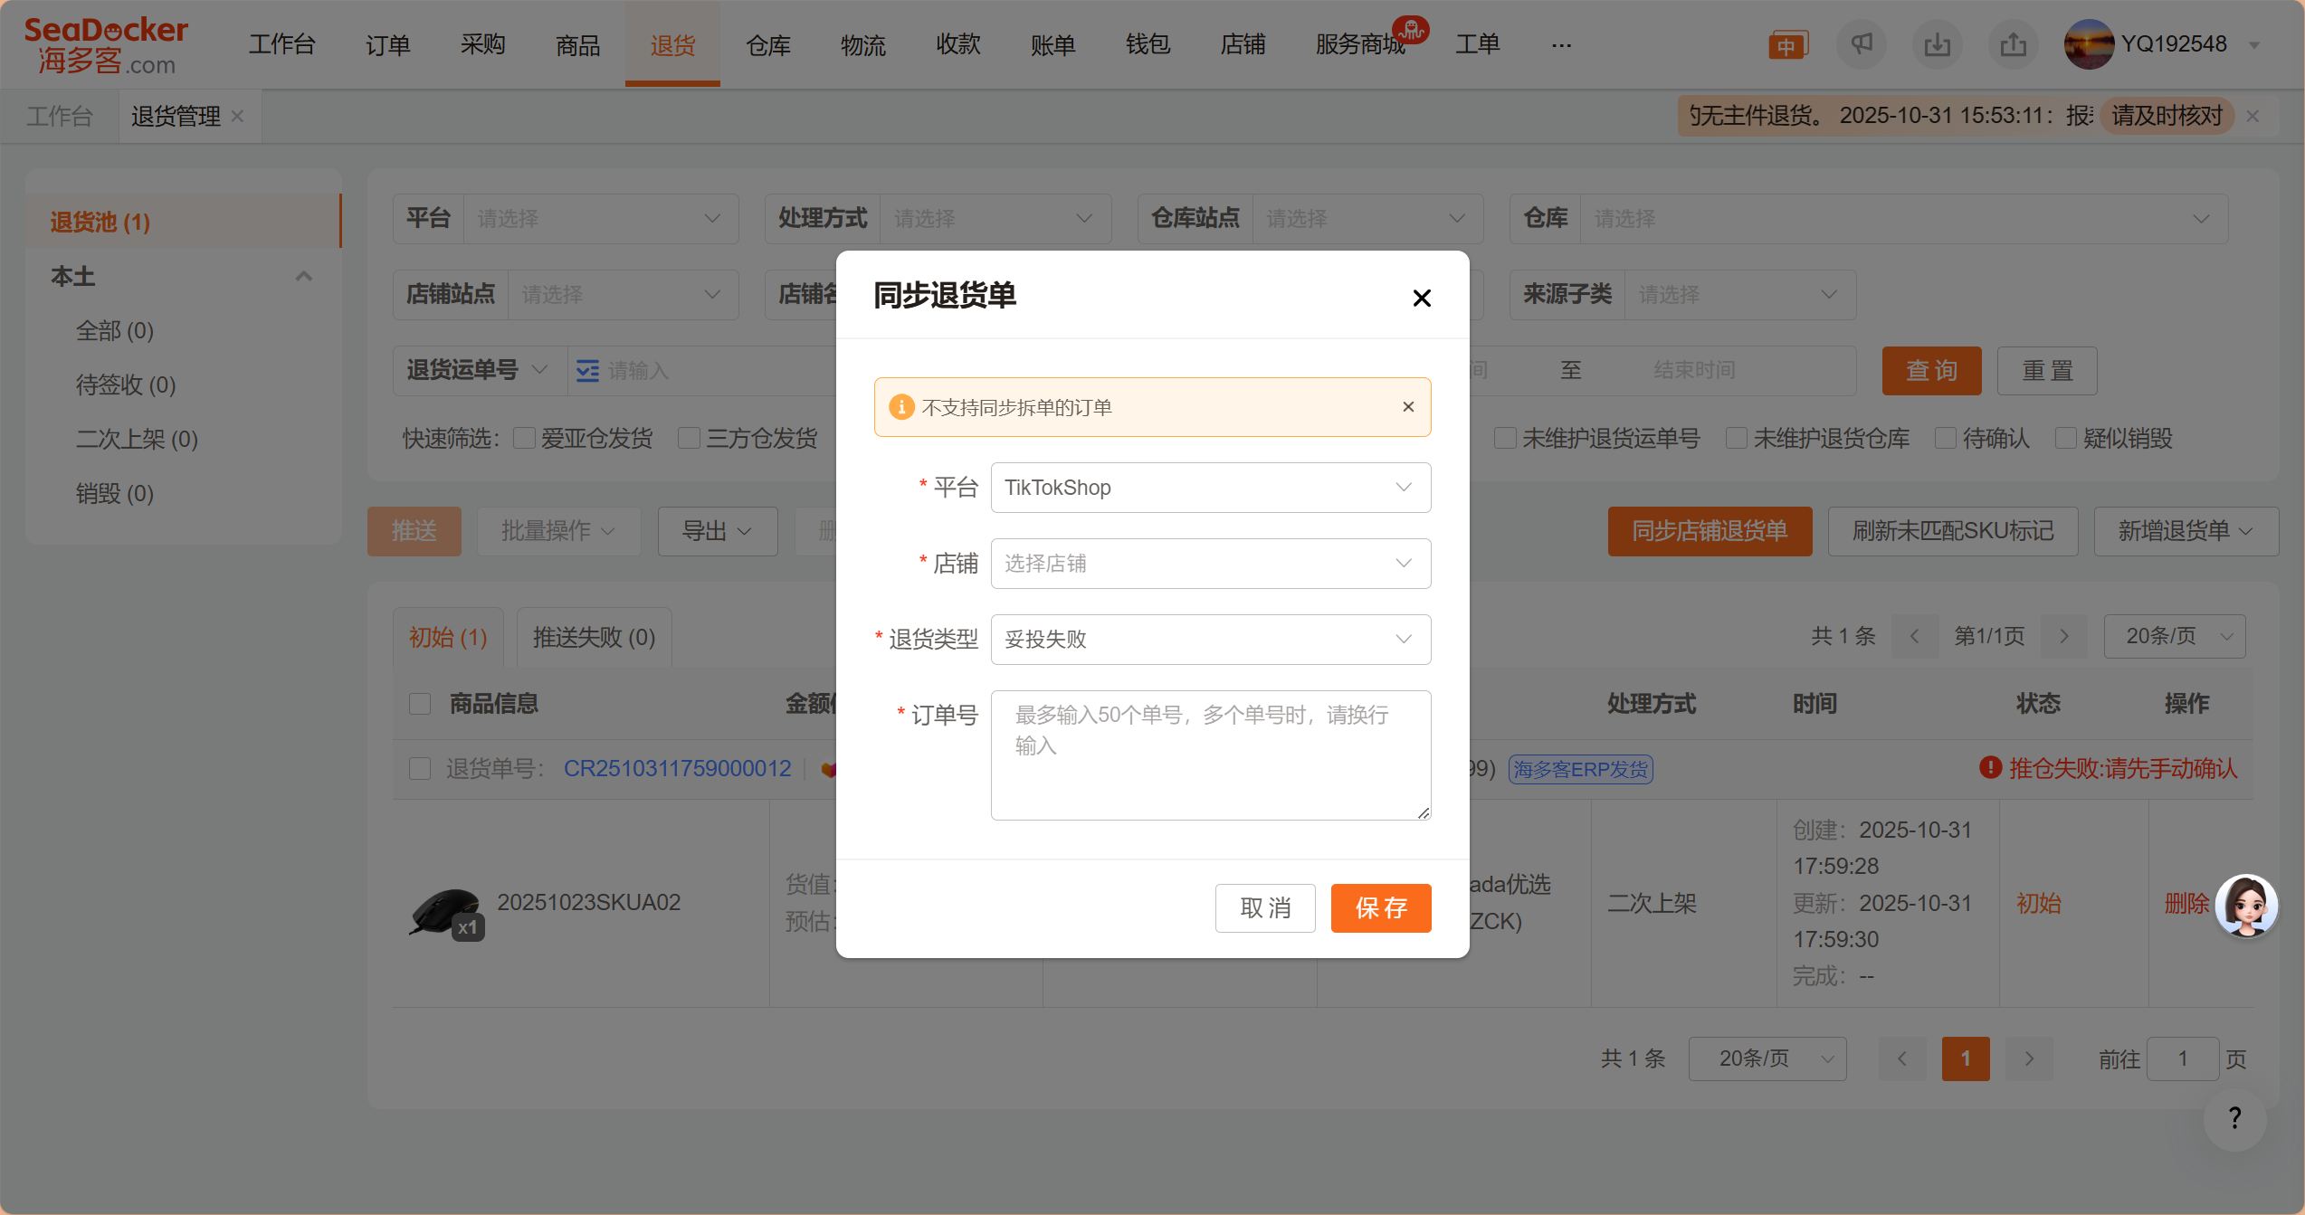The image size is (2305, 1215).
Task: Check the 疑似销毁 filter checkbox
Action: (2065, 439)
